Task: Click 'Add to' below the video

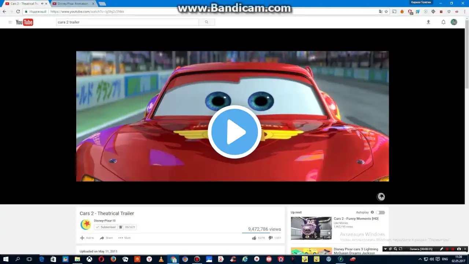Action: pyautogui.click(x=87, y=238)
